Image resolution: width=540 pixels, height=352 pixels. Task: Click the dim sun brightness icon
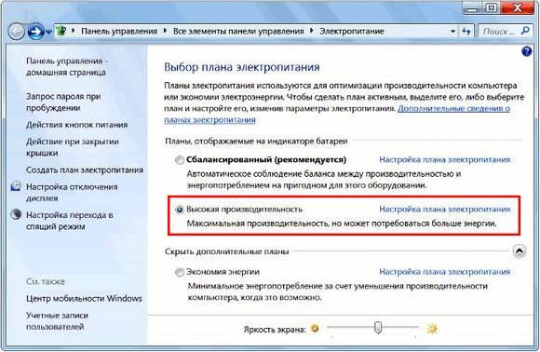tap(315, 328)
